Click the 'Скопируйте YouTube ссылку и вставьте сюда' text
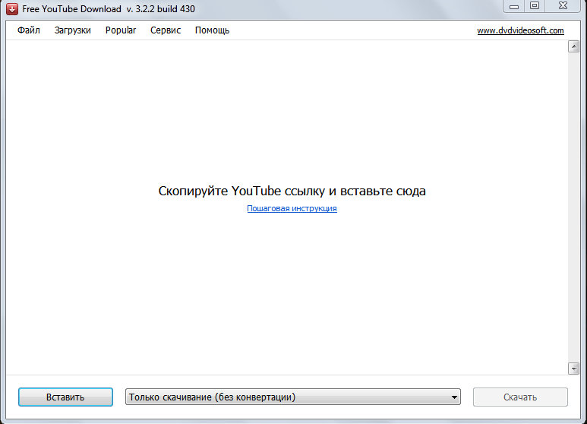587x424 pixels. (292, 191)
